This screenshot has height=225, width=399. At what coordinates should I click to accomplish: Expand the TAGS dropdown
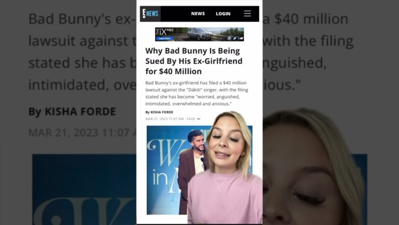pos(193,119)
